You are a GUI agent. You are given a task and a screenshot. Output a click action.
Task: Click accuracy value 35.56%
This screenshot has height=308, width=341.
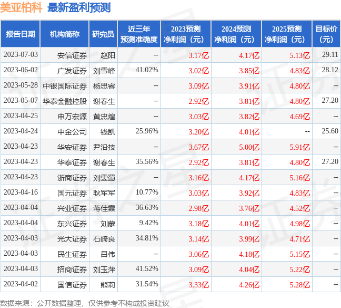147,162
